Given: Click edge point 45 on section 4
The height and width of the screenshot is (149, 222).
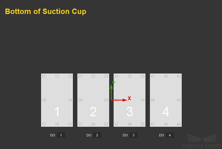Looking at the screenshot, I should (179, 124).
